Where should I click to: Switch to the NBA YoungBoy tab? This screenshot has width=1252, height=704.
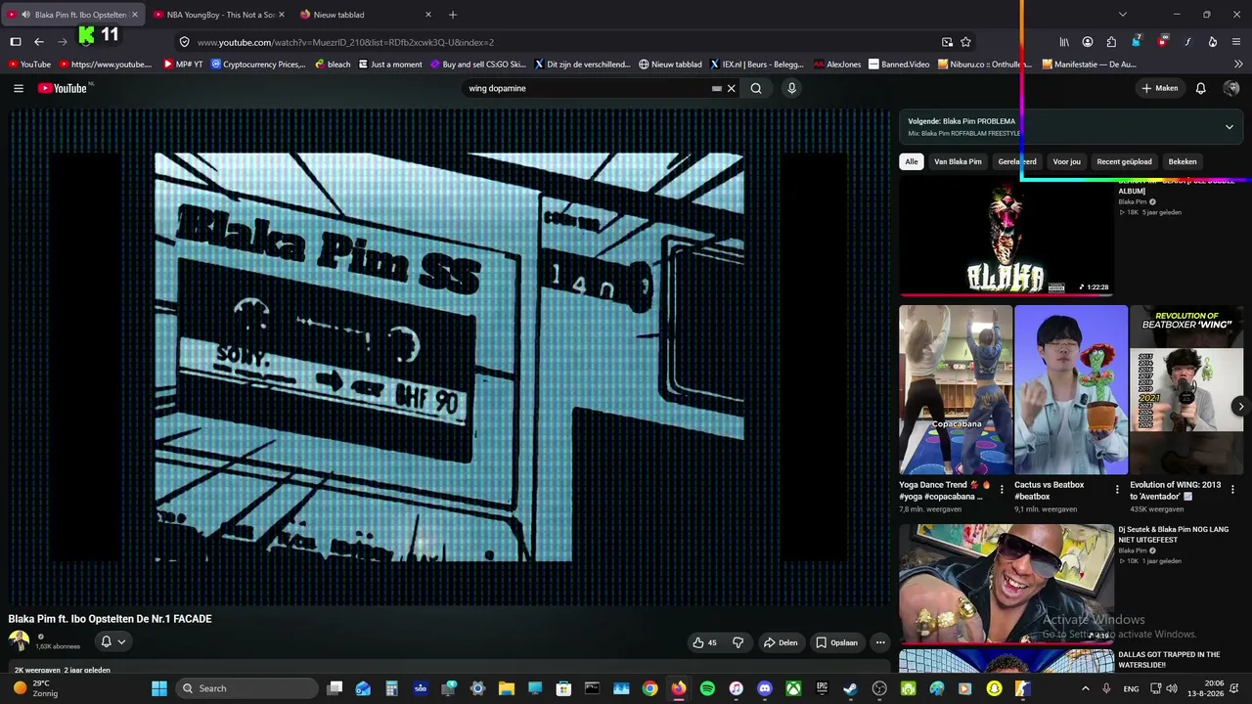[x=220, y=15]
